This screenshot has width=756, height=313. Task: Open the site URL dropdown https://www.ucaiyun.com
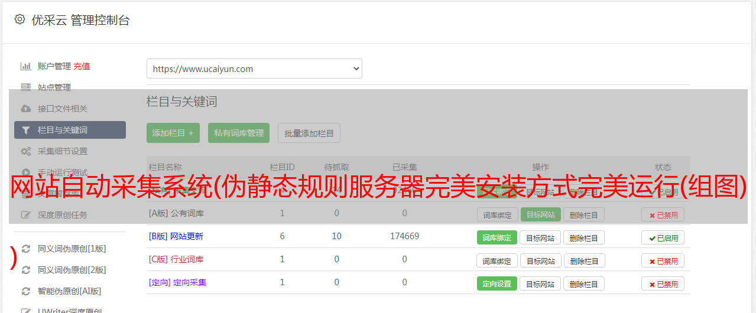pos(254,69)
